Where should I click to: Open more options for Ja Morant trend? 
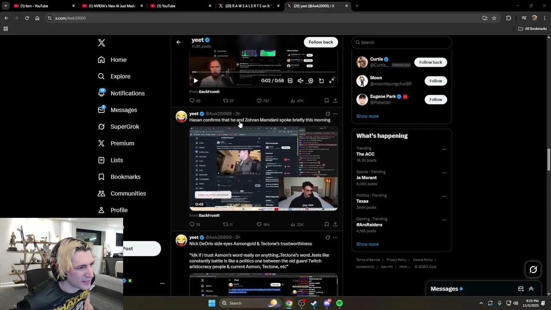(444, 173)
